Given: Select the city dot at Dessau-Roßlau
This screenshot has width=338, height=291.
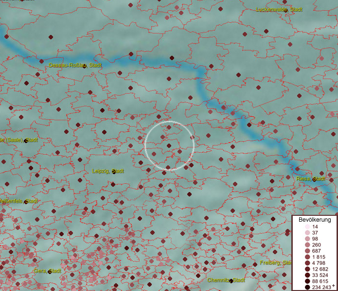Looking at the screenshot, I should point(84,66).
